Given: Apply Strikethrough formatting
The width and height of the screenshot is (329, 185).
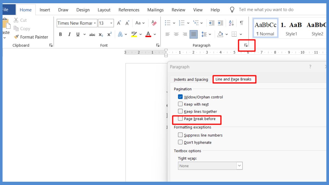Looking at the screenshot, I should [92, 35].
